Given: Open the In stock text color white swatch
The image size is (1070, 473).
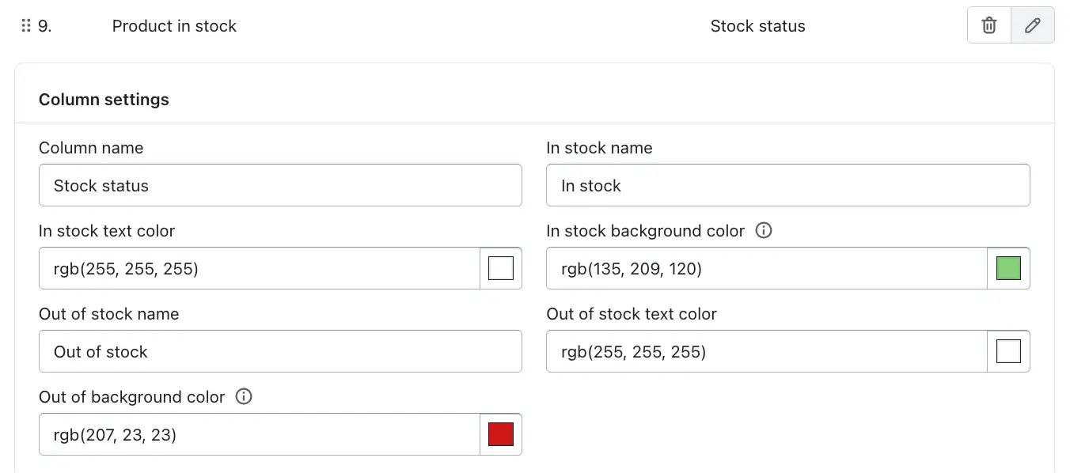Looking at the screenshot, I should pyautogui.click(x=501, y=268).
